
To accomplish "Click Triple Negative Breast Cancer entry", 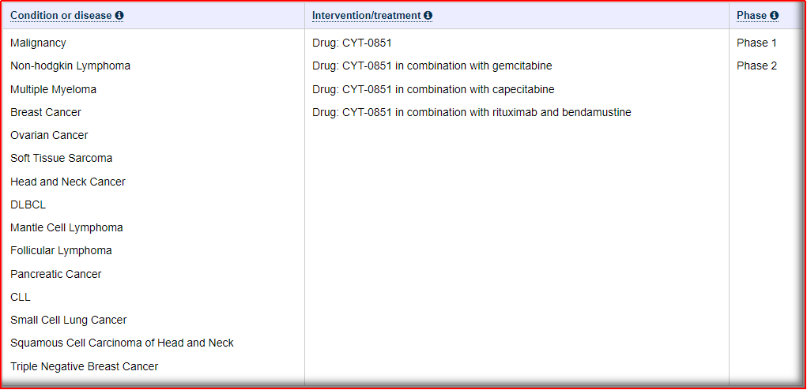I will click(84, 366).
